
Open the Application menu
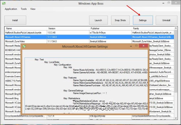click(x=11, y=9)
